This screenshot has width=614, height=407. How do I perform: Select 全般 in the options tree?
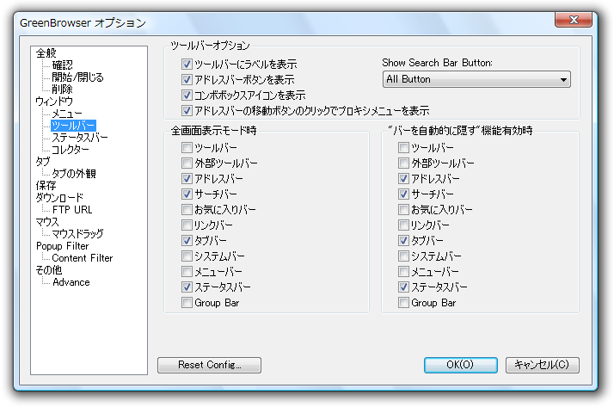point(46,52)
